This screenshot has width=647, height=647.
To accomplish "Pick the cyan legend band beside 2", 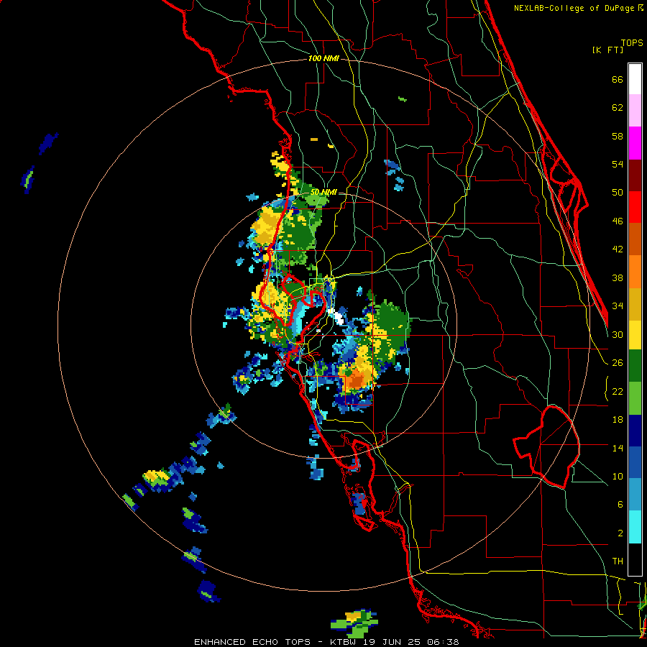I will tap(635, 527).
